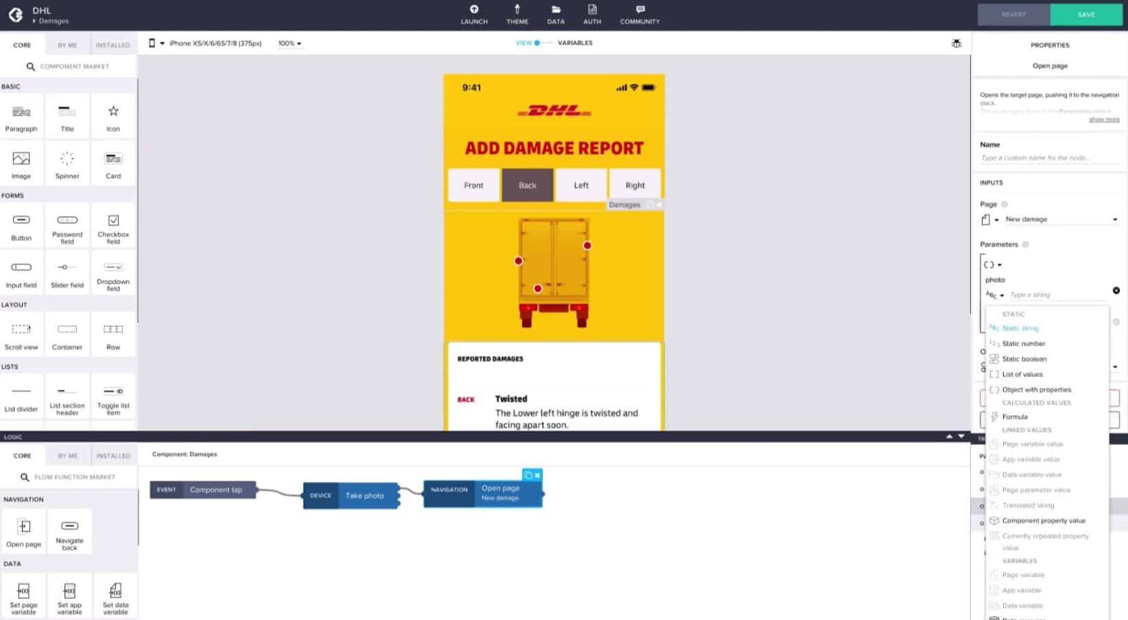Open the 100% zoom dropdown

coord(289,43)
